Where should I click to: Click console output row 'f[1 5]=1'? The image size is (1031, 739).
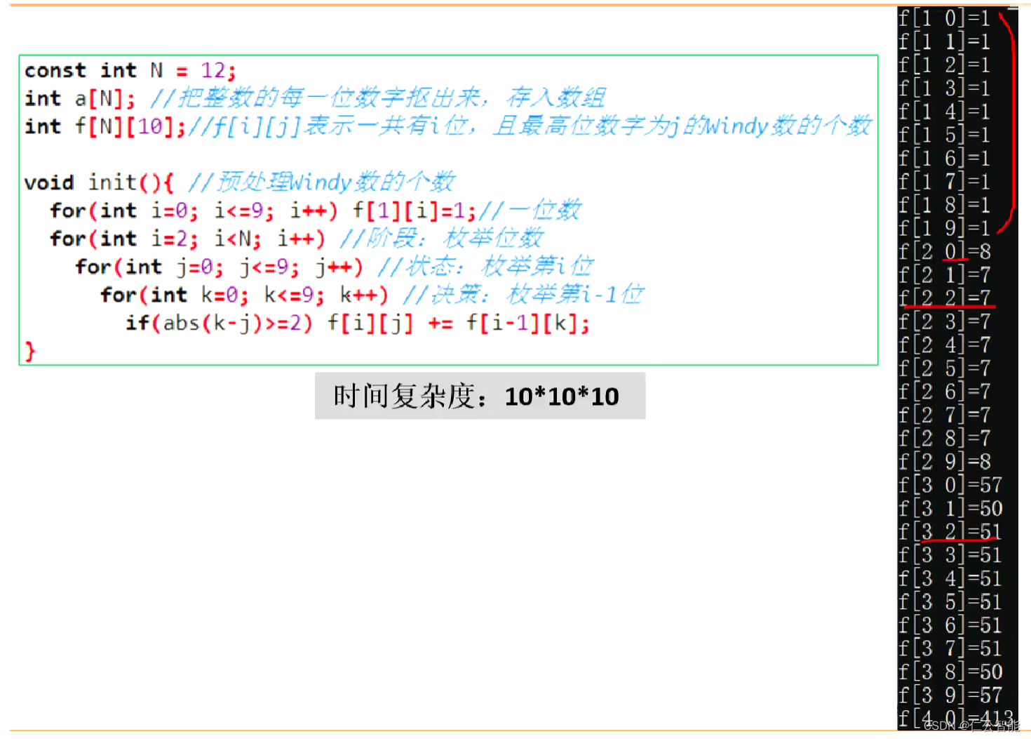tap(945, 135)
